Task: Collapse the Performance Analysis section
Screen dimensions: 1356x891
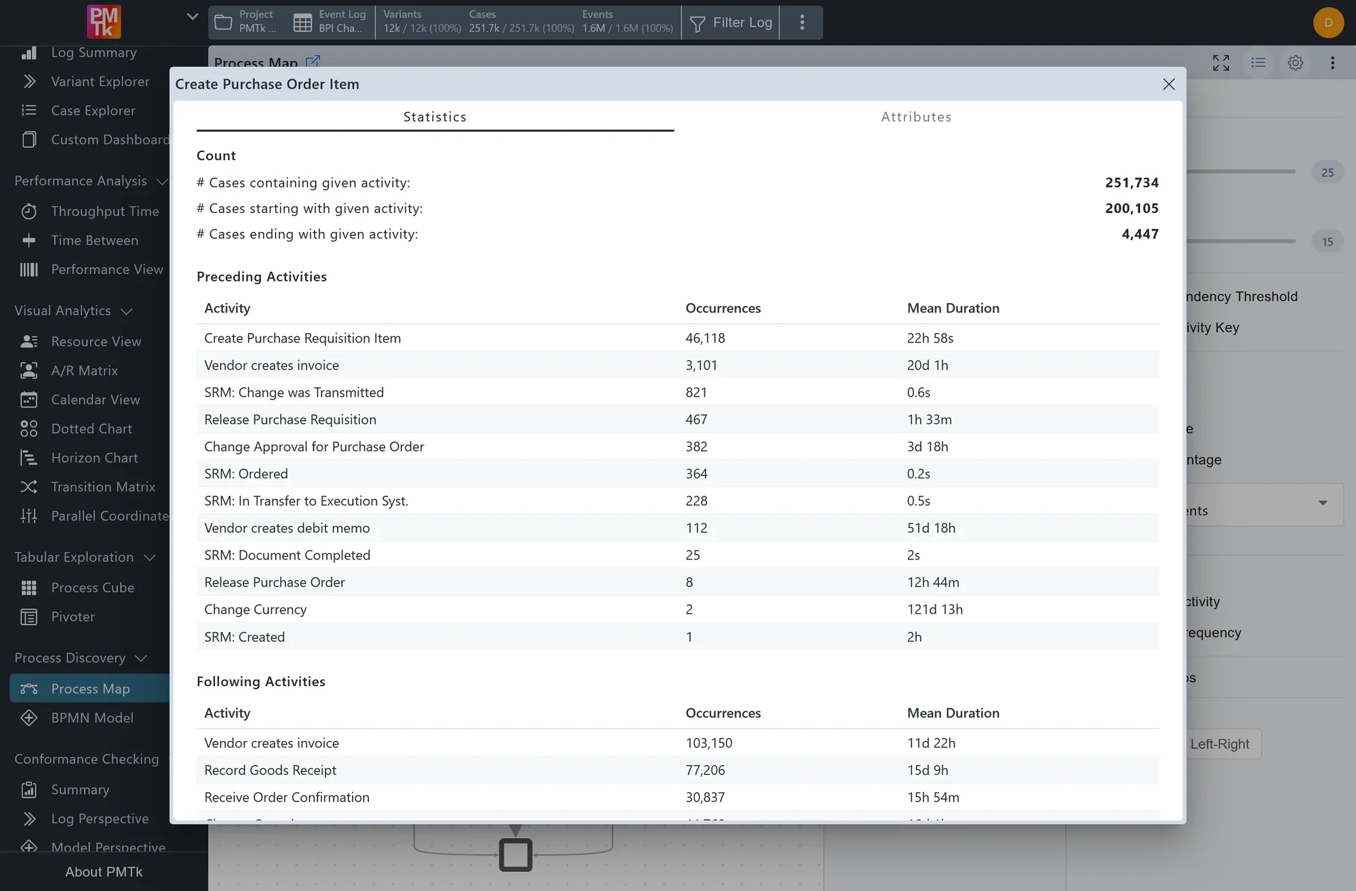Action: 162,182
